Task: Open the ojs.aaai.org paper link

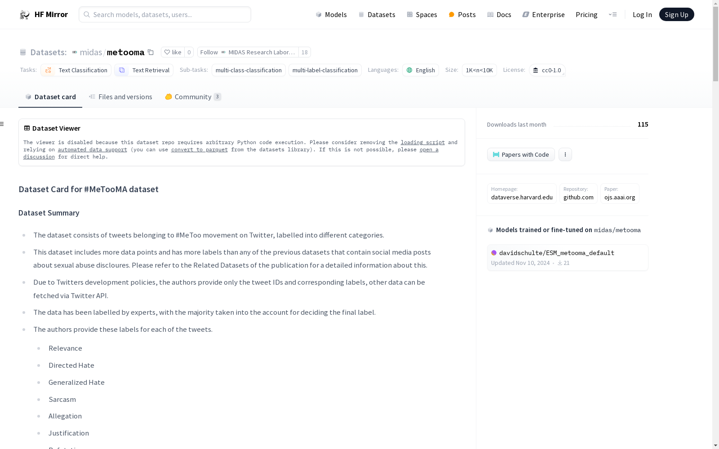Action: pos(620,194)
